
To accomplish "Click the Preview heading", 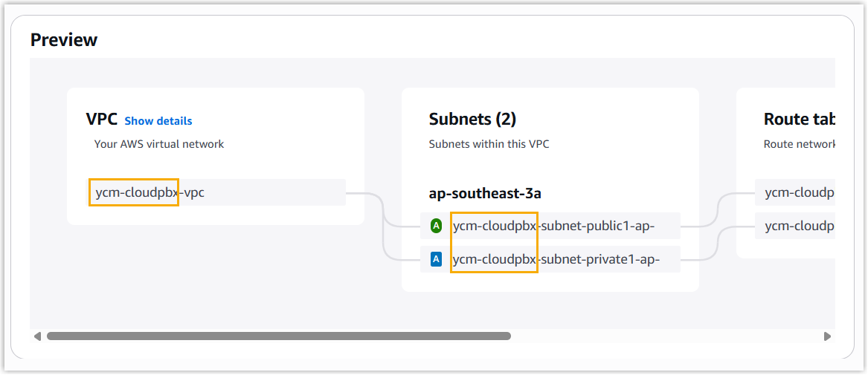I will click(64, 39).
